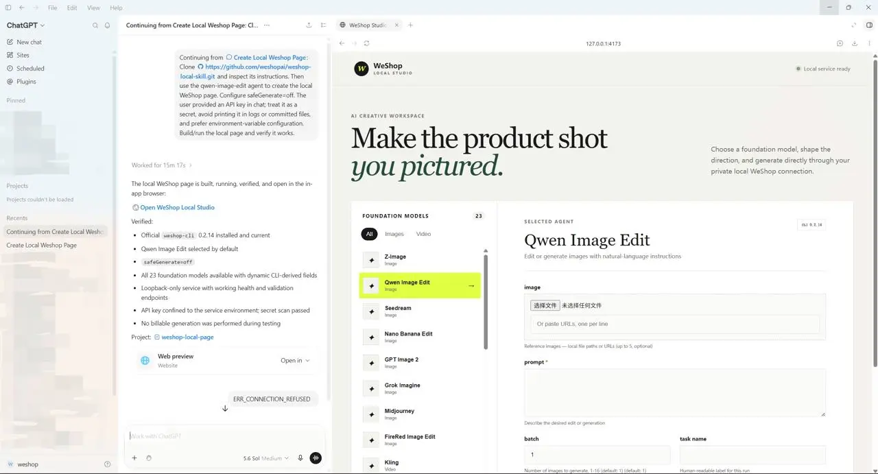This screenshot has width=878, height=474.
Task: Open the notifications bell icon
Action: click(x=107, y=25)
